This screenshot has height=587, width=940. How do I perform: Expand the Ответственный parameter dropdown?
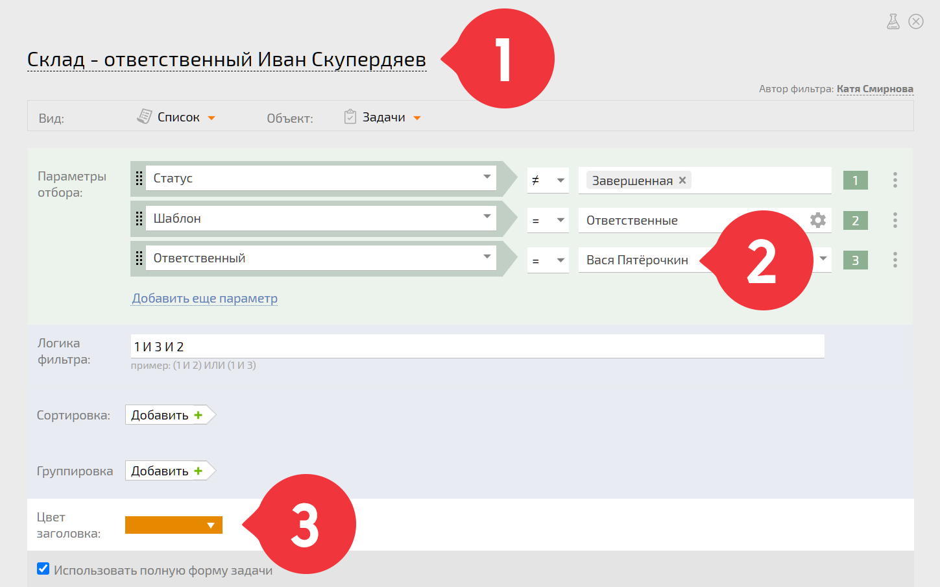[487, 256]
